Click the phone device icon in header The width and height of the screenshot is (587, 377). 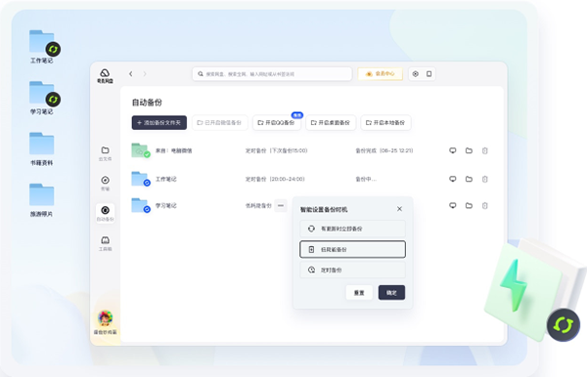pos(429,74)
